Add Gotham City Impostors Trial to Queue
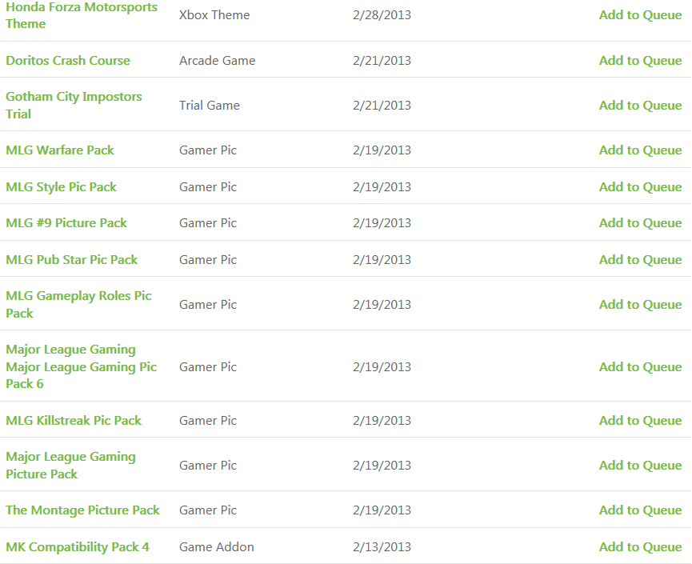This screenshot has width=692, height=564. point(640,106)
